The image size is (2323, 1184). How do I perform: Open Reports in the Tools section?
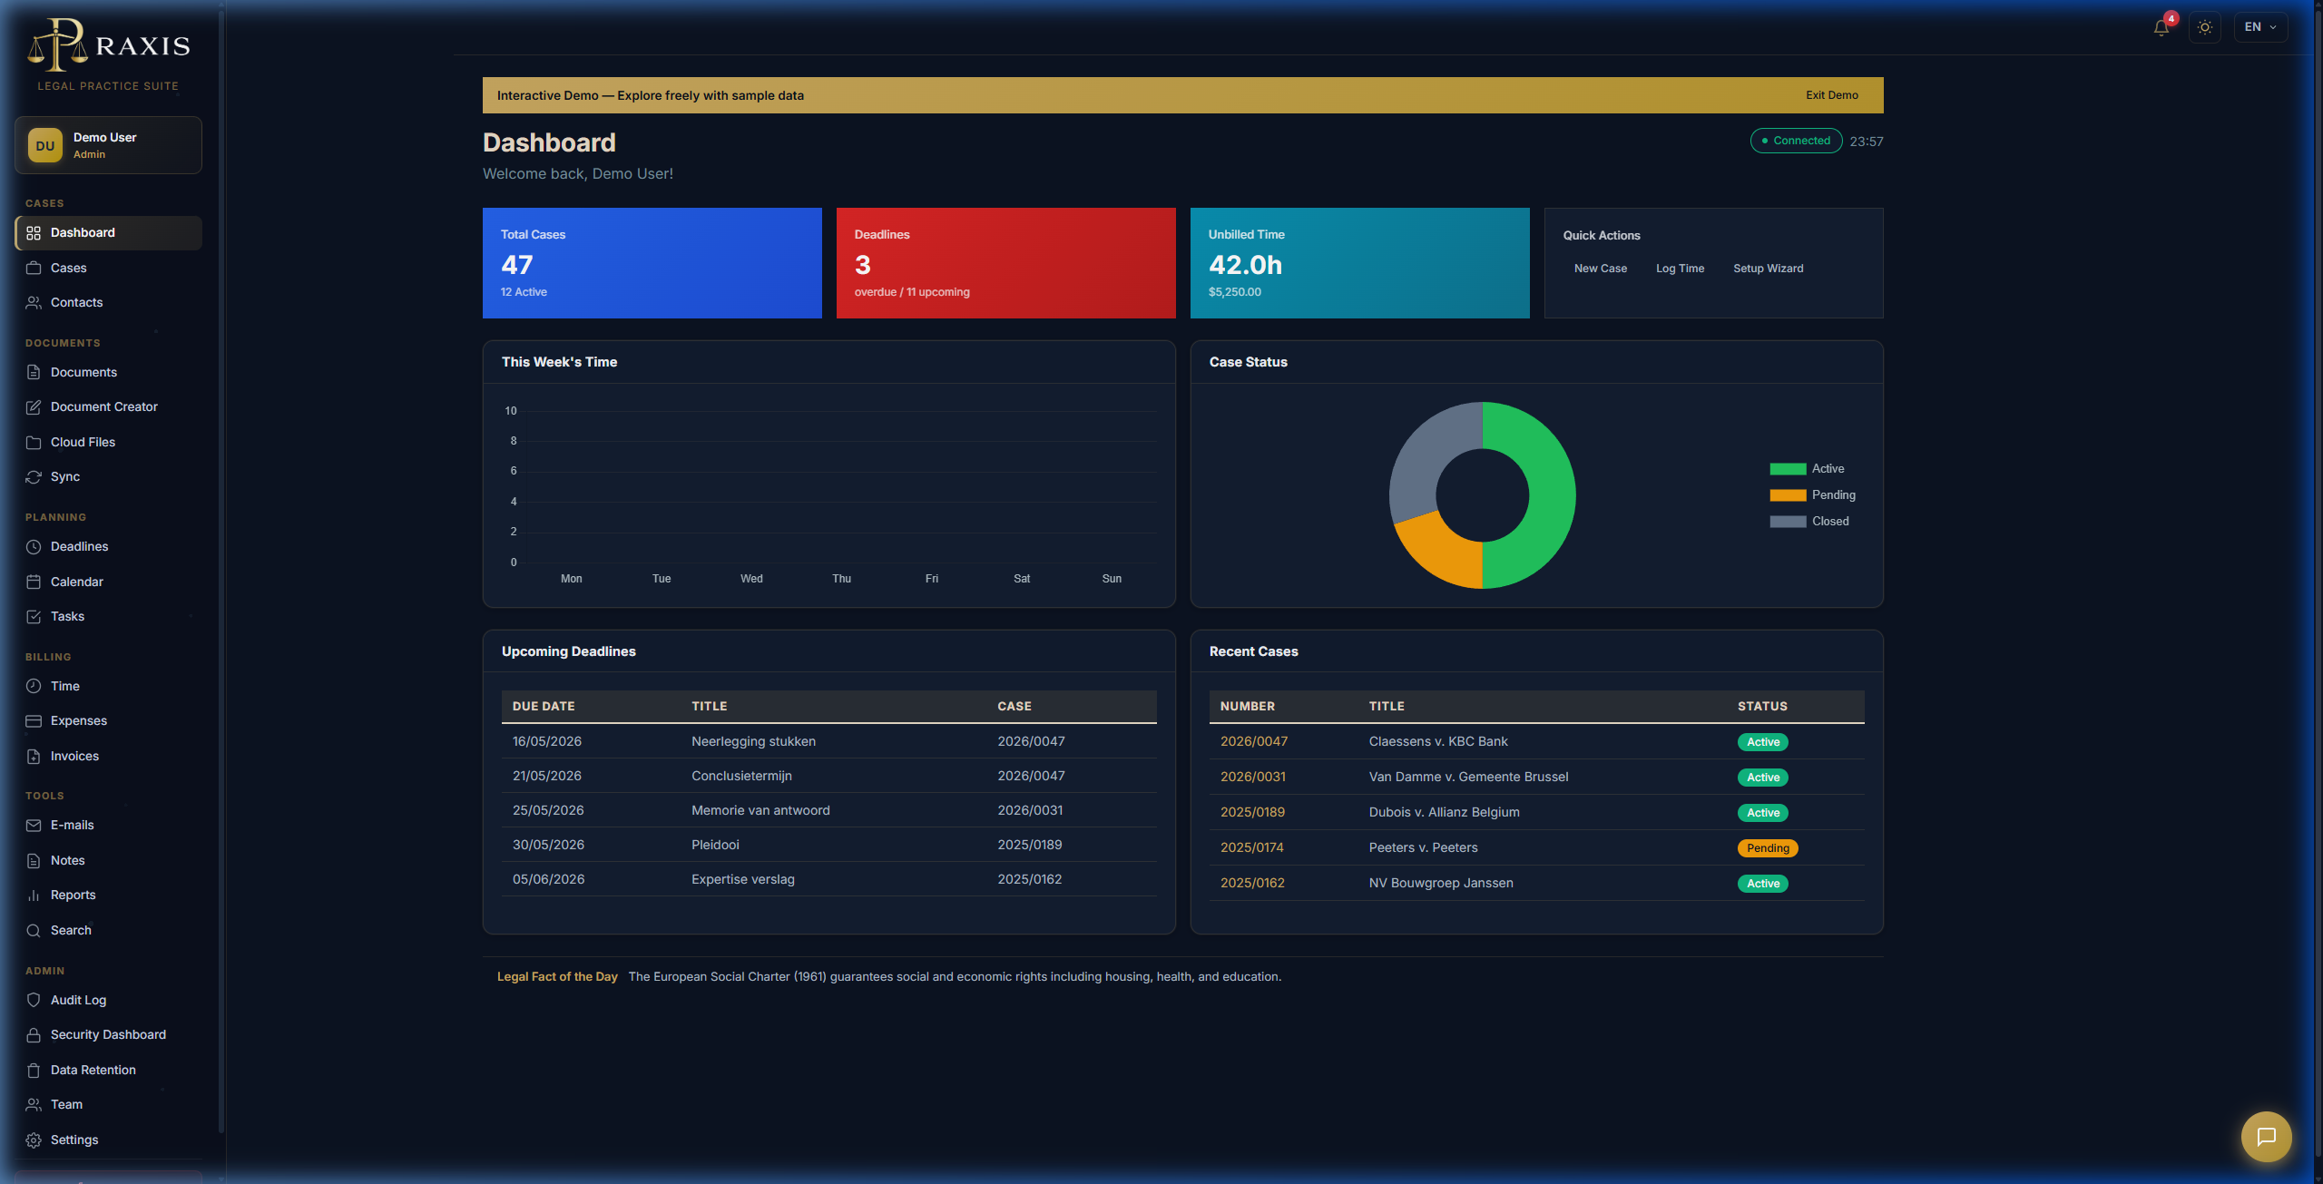pyautogui.click(x=108, y=895)
